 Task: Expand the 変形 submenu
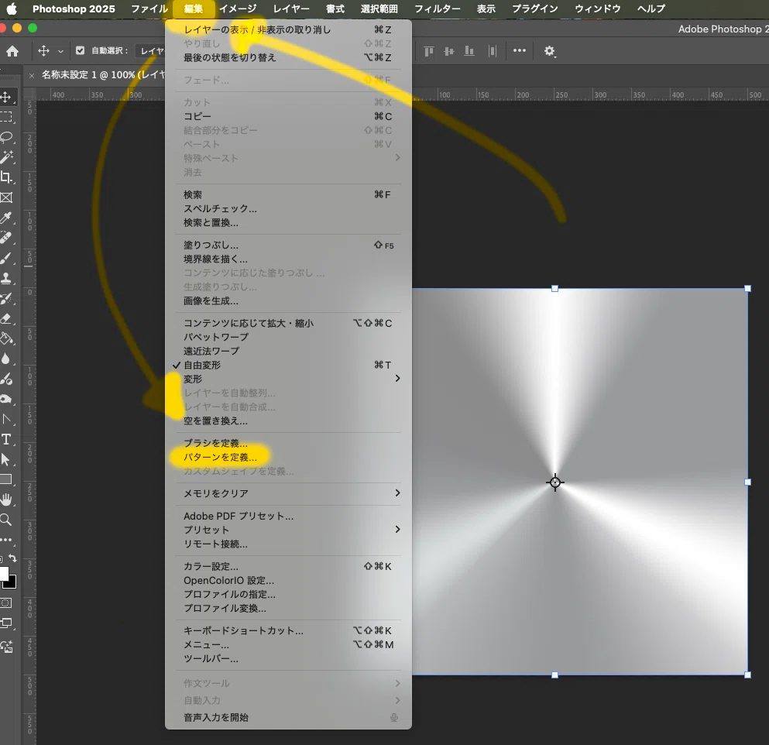click(x=288, y=379)
